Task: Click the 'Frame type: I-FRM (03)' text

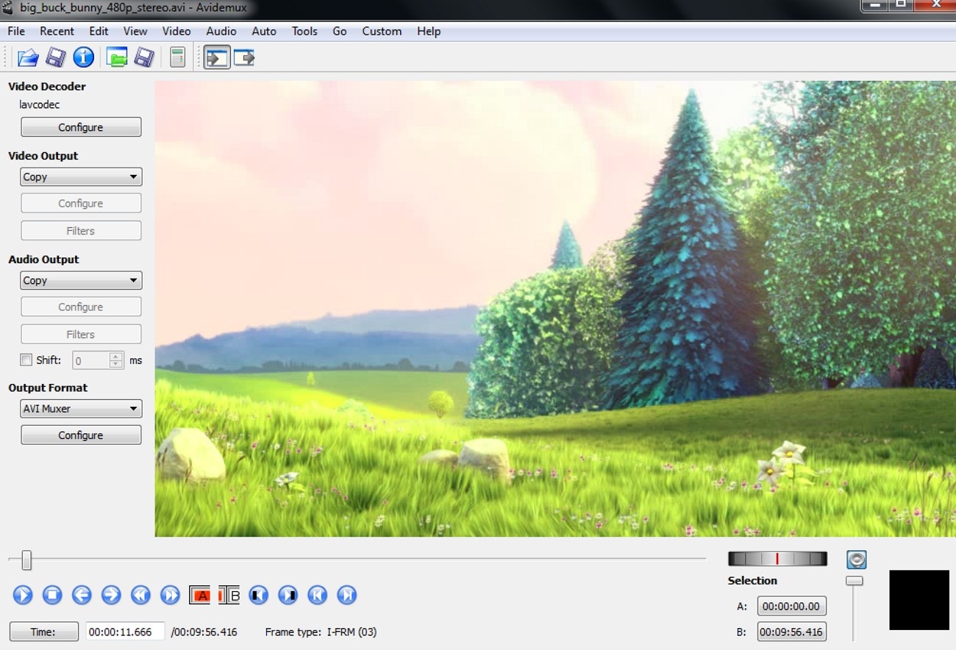Action: (x=321, y=632)
